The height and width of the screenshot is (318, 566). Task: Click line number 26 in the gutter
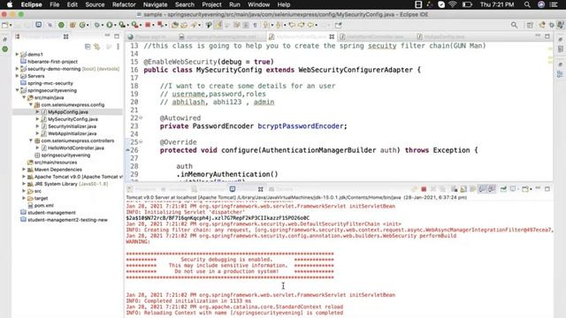pyautogui.click(x=134, y=150)
